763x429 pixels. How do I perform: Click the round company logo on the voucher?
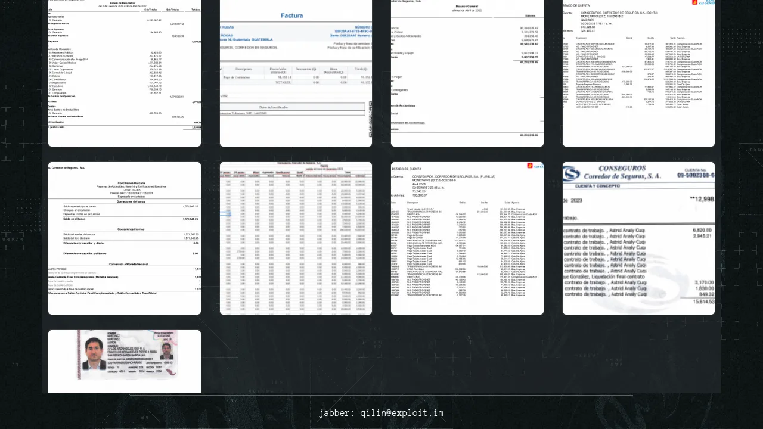click(571, 173)
